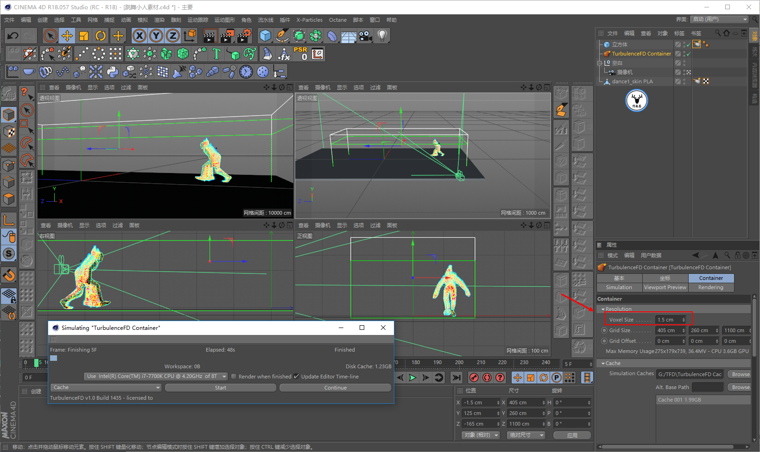The height and width of the screenshot is (452, 760).
Task: Select the Rotate tool icon
Action: point(101,36)
